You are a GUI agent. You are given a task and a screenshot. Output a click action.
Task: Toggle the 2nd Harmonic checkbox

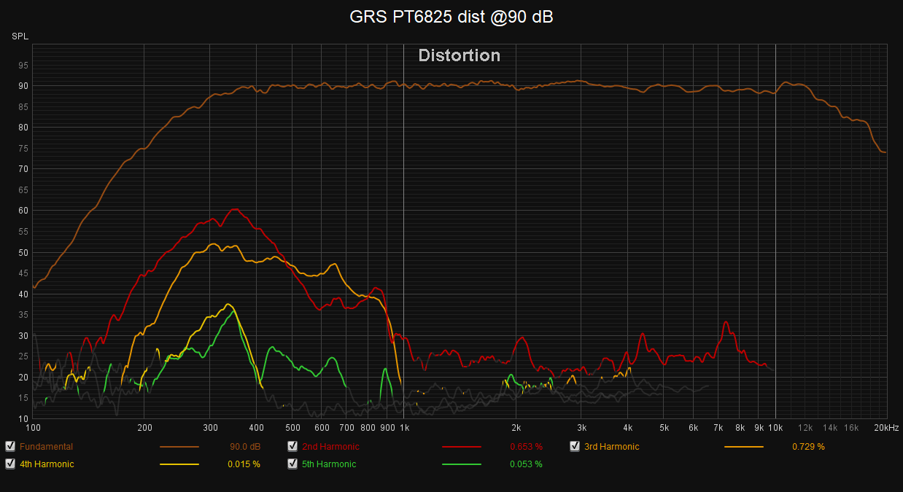tap(292, 447)
